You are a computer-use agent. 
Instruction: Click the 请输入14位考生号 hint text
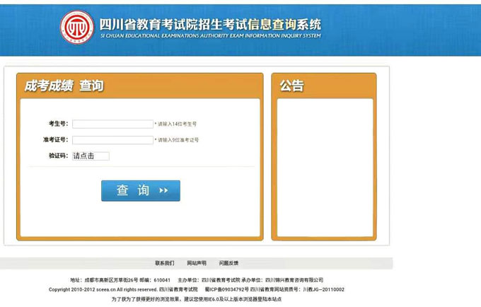[x=176, y=124]
